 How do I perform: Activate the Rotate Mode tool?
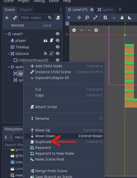(x=87, y=17)
